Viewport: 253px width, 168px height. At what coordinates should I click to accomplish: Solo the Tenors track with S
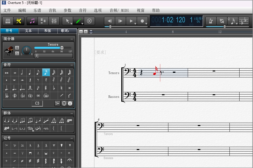click(x=17, y=53)
